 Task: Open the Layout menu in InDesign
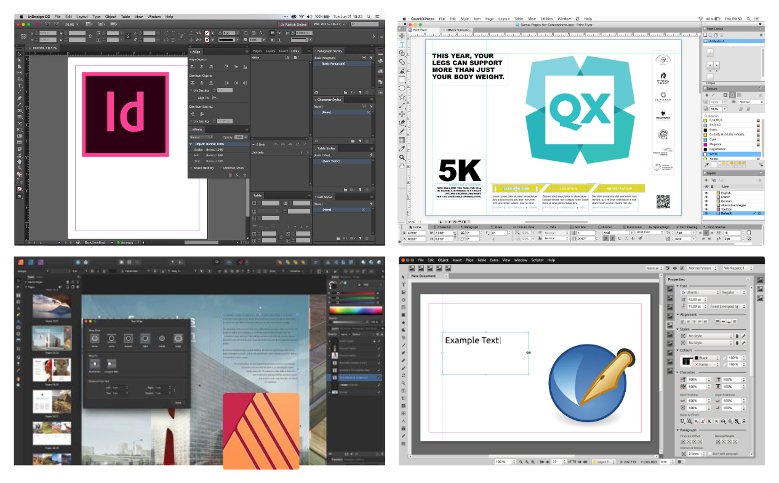click(82, 17)
